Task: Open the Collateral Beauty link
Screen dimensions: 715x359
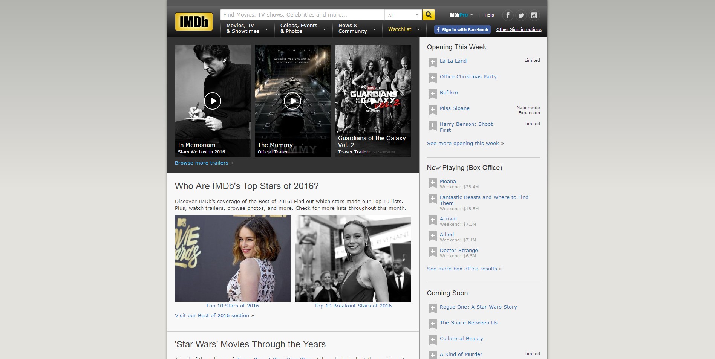Action: coord(461,338)
